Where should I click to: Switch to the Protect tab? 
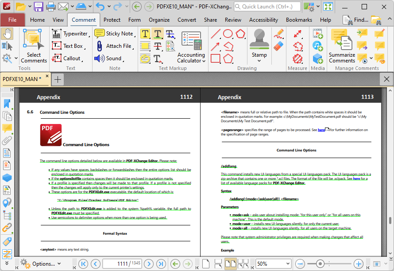click(x=112, y=20)
